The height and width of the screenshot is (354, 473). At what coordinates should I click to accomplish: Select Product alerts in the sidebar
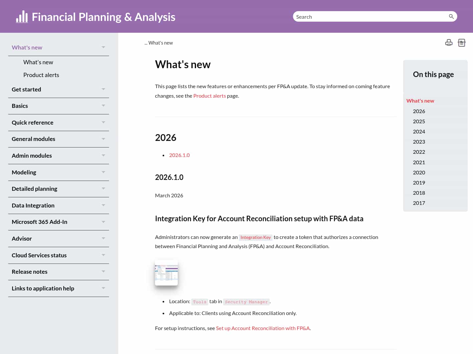(x=41, y=75)
